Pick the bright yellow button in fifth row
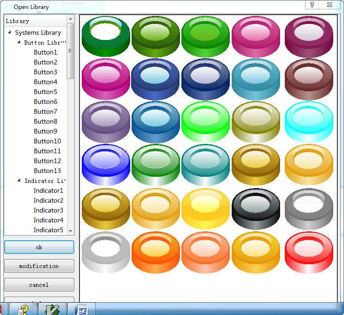Screen dimensions: 344x315 coord(205,209)
